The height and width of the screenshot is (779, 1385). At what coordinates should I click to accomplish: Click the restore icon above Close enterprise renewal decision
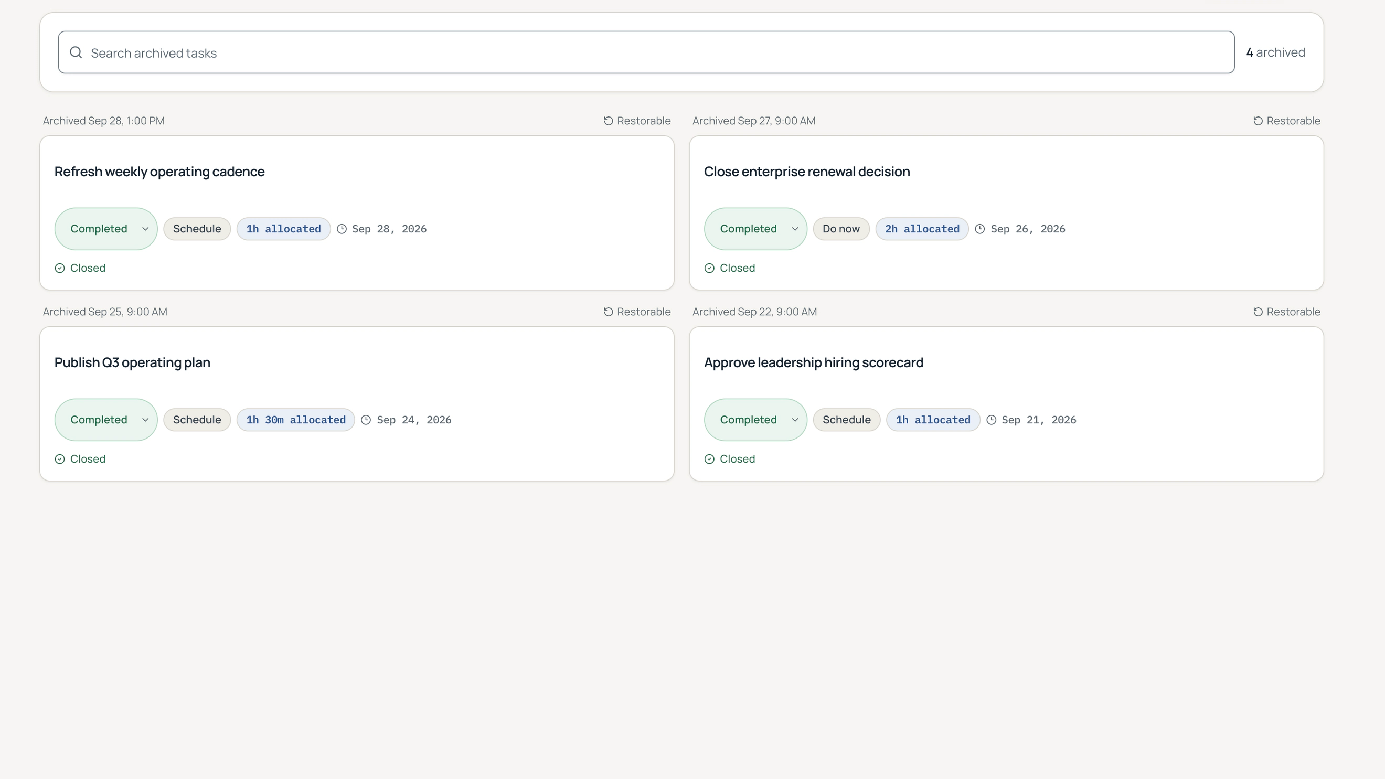point(1258,121)
